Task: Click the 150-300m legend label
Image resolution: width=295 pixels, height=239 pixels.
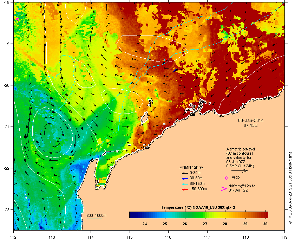Action: tap(198, 189)
